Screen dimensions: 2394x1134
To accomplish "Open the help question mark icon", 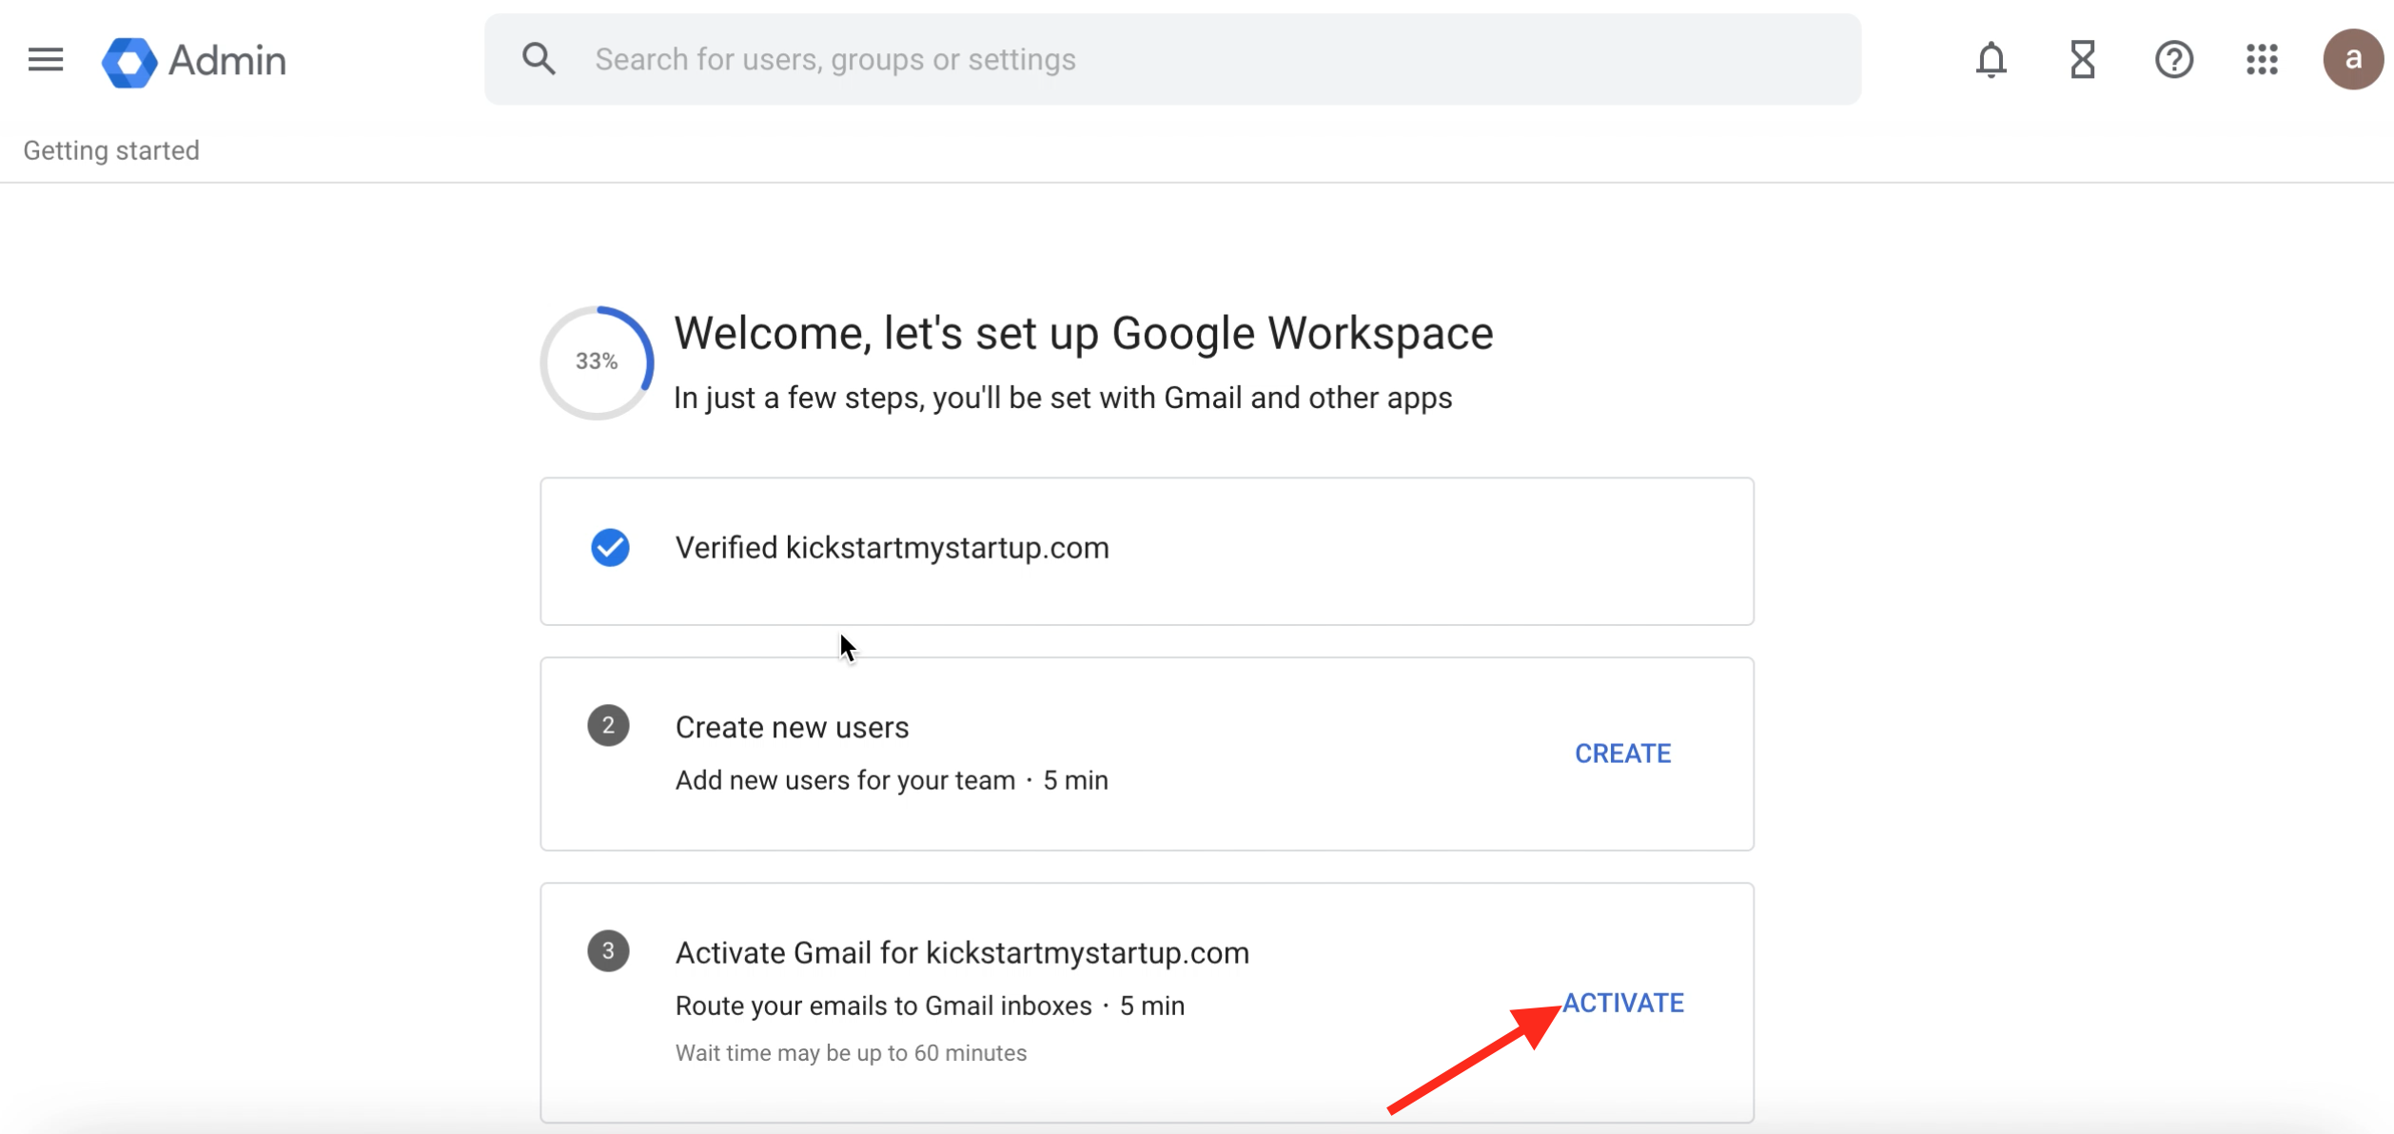I will pyautogui.click(x=2174, y=60).
